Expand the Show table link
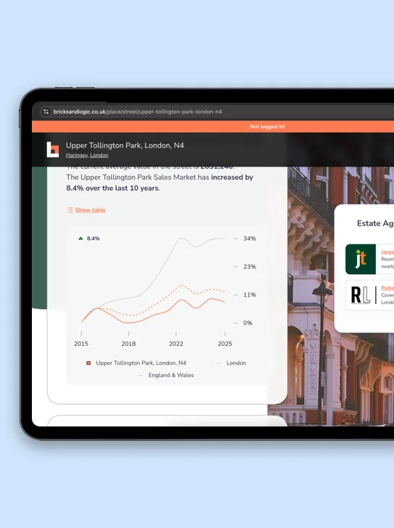The image size is (394, 528). 91,210
